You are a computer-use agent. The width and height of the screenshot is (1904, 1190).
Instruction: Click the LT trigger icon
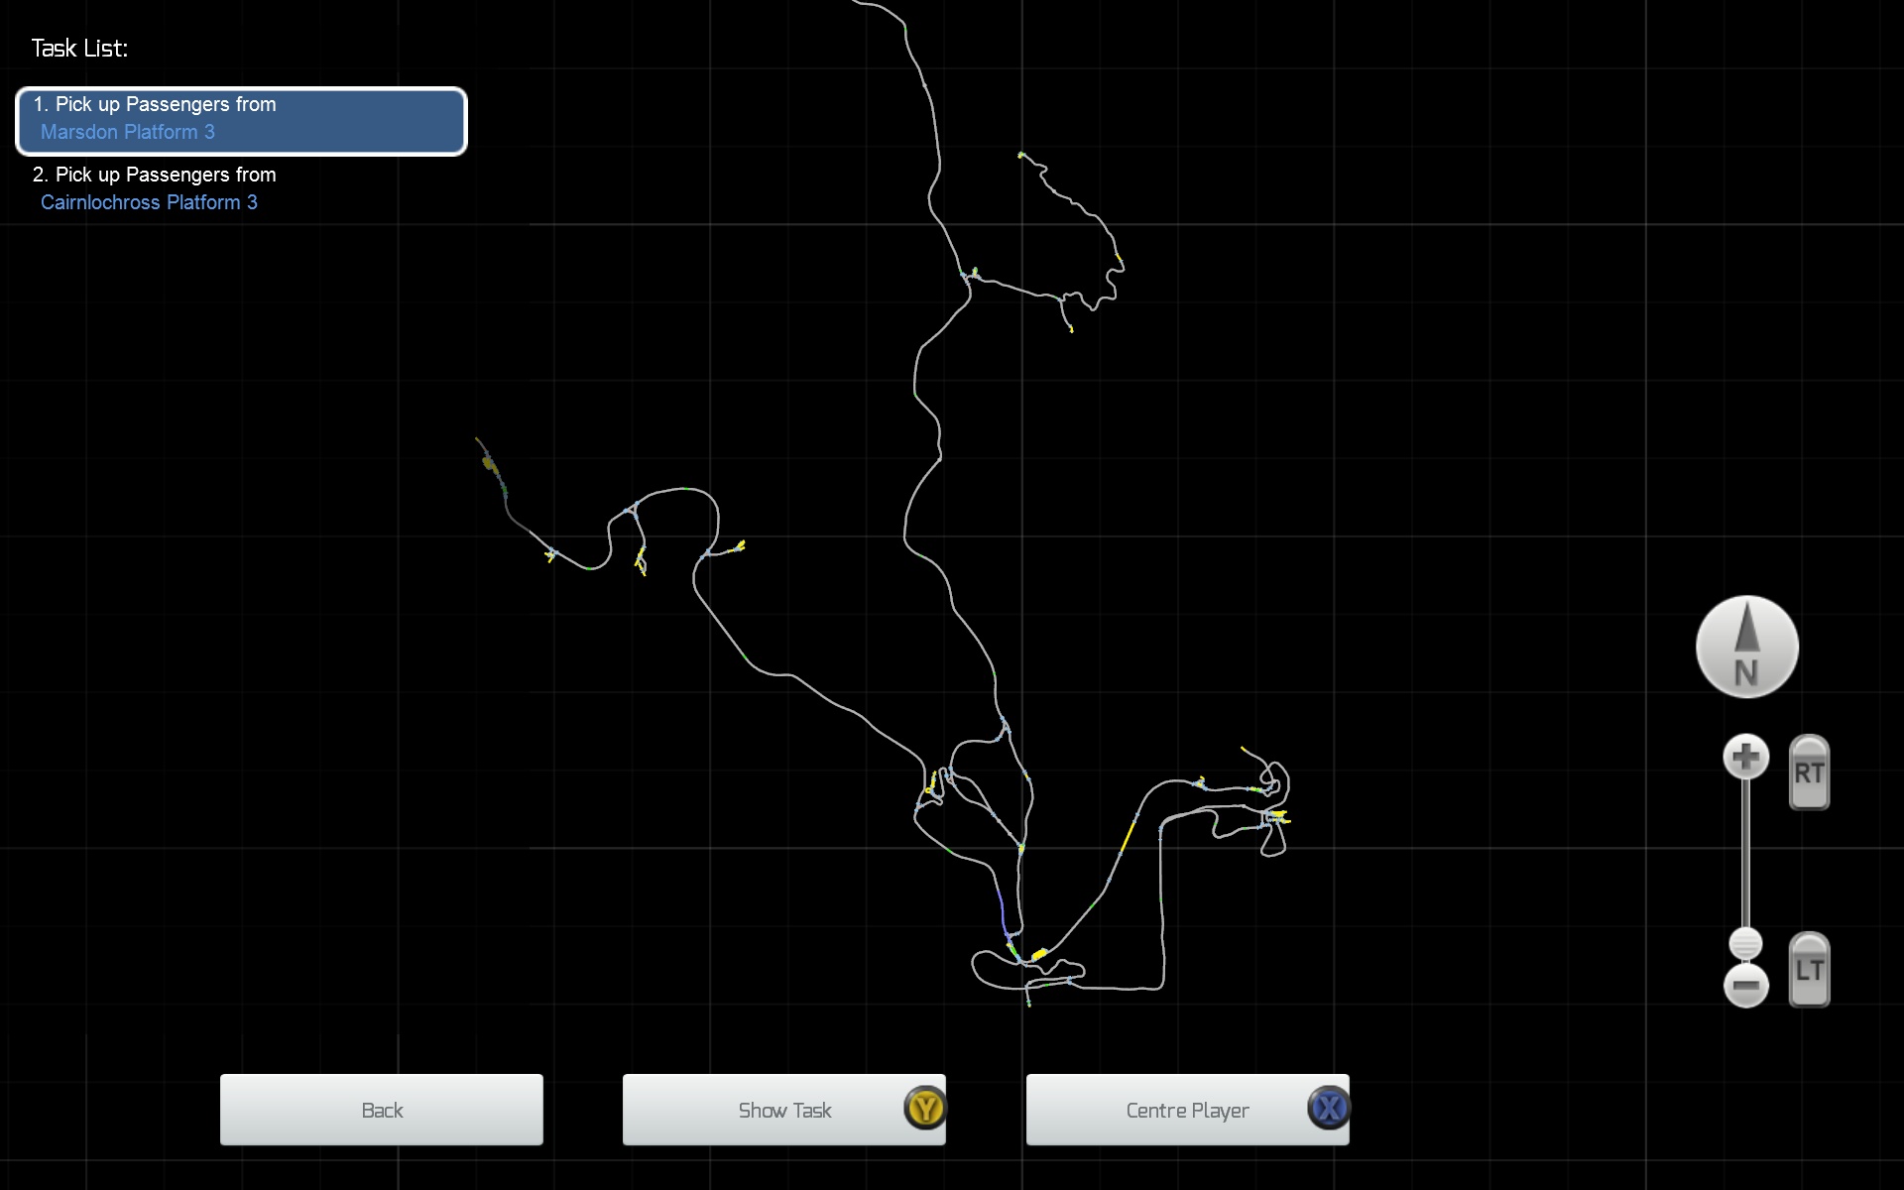click(x=1809, y=970)
